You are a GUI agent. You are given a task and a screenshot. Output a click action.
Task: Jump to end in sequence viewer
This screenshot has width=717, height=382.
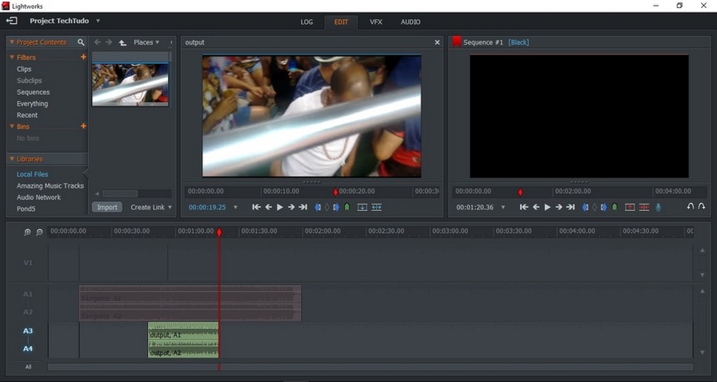[571, 207]
